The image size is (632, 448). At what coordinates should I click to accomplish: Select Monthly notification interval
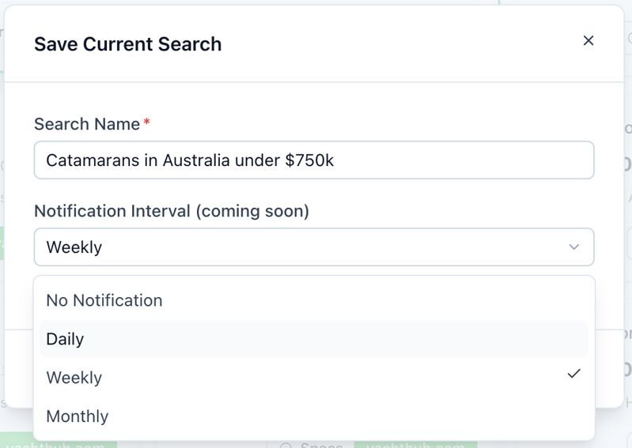coord(78,416)
